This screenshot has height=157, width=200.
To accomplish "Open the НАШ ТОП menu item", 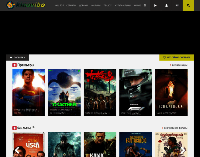I will click(x=59, y=5).
